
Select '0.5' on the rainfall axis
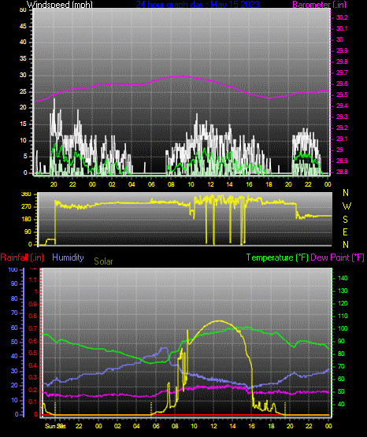[x=33, y=353]
